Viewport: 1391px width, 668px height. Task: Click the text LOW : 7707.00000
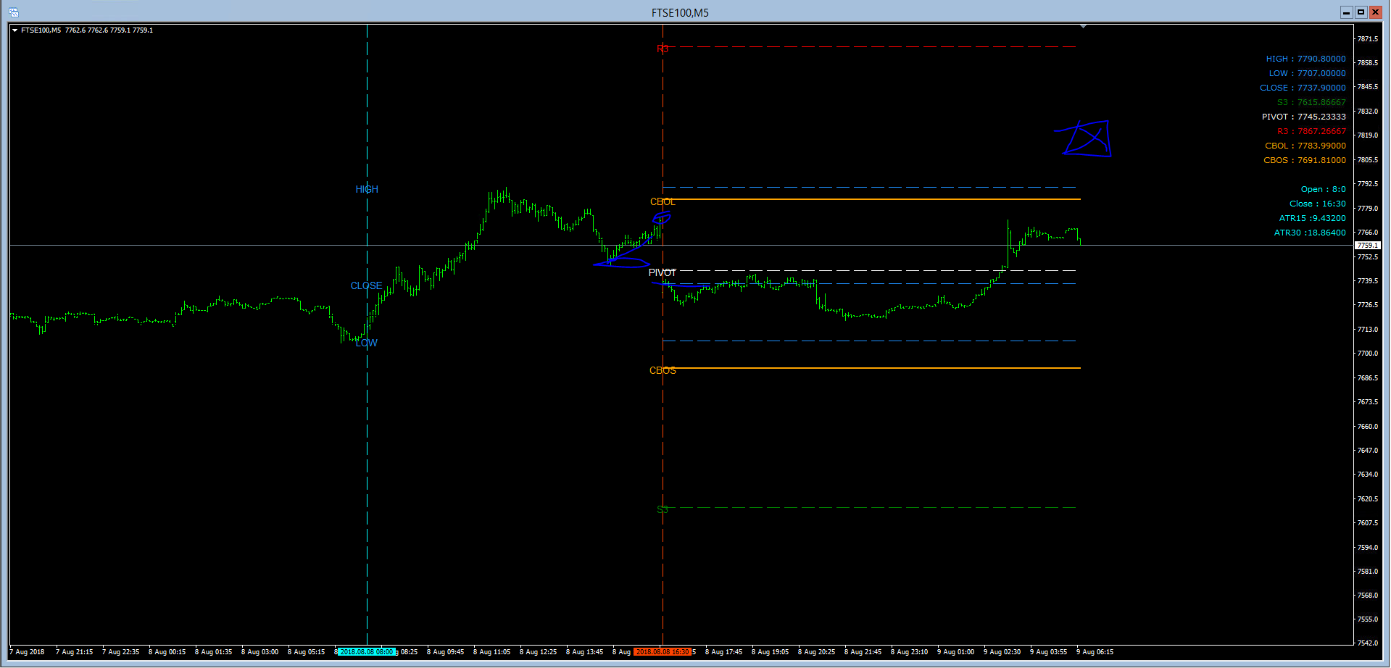[x=1307, y=73]
